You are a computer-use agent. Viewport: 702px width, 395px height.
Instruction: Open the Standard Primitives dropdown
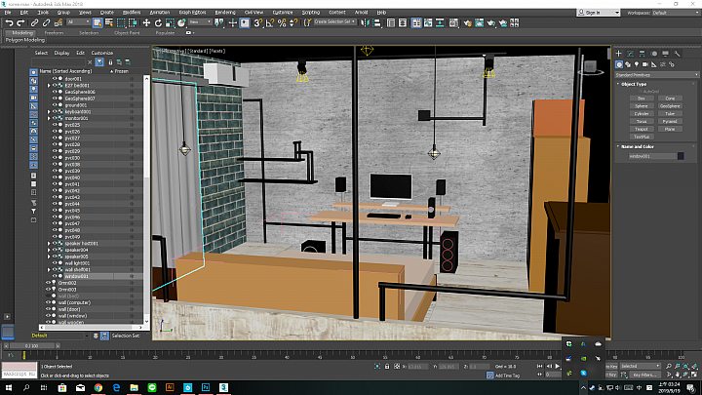[x=656, y=75]
